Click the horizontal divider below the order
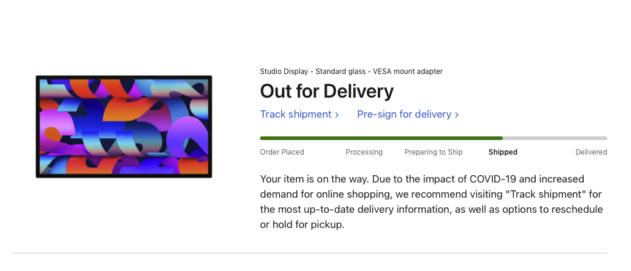 pos(309,253)
